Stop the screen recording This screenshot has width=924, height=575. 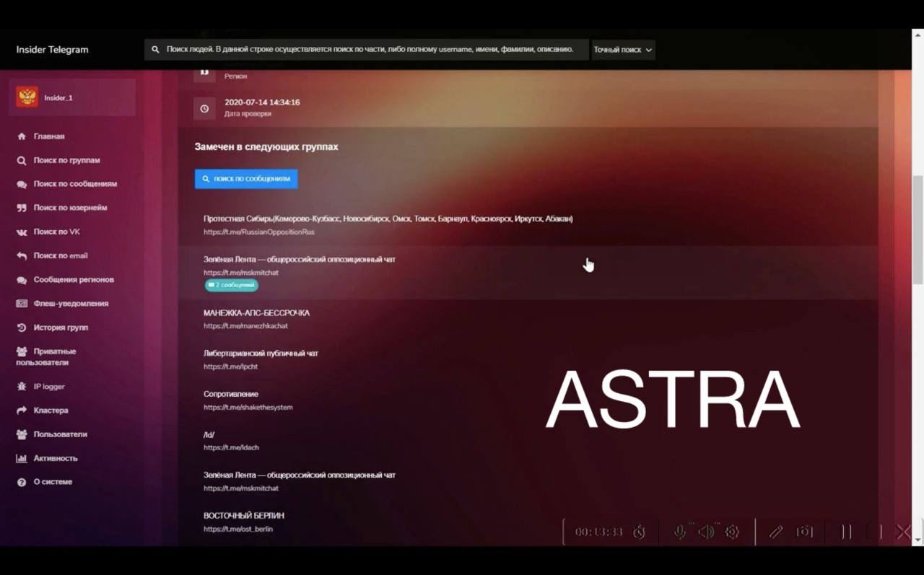pos(874,532)
